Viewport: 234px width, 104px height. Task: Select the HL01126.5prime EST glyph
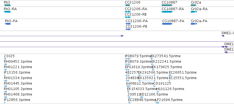158,92
